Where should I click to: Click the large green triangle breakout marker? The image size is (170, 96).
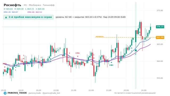point(136,50)
